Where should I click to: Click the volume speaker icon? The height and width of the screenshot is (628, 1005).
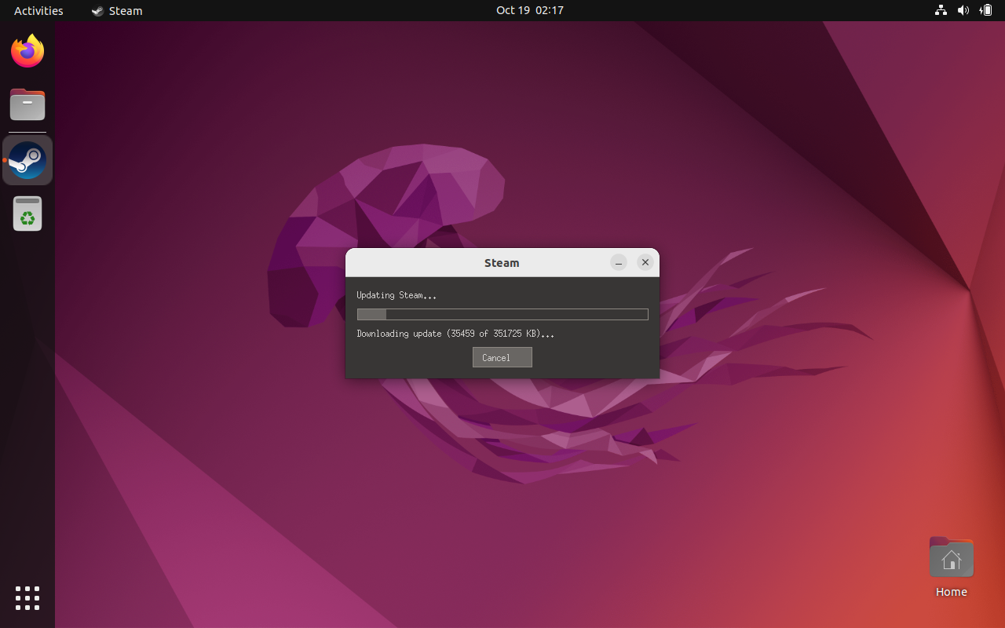(x=963, y=10)
